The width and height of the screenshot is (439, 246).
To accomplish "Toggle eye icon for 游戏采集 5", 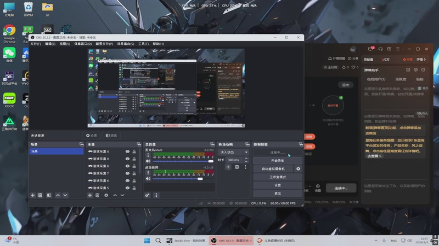I will pos(127,188).
